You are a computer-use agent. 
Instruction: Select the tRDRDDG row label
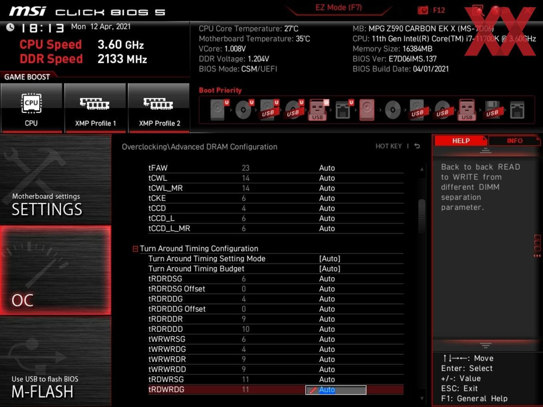pyautogui.click(x=165, y=299)
